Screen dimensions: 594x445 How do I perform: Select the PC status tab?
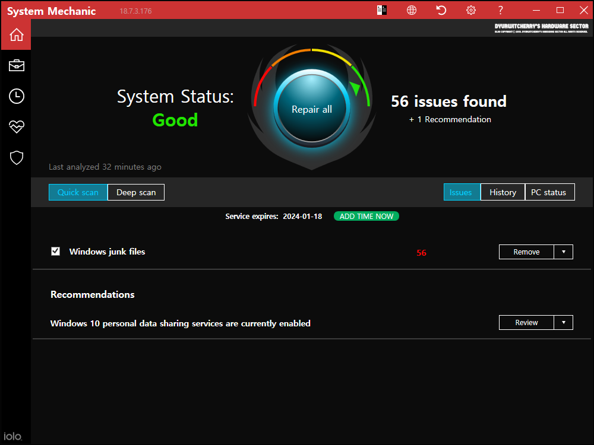click(549, 192)
